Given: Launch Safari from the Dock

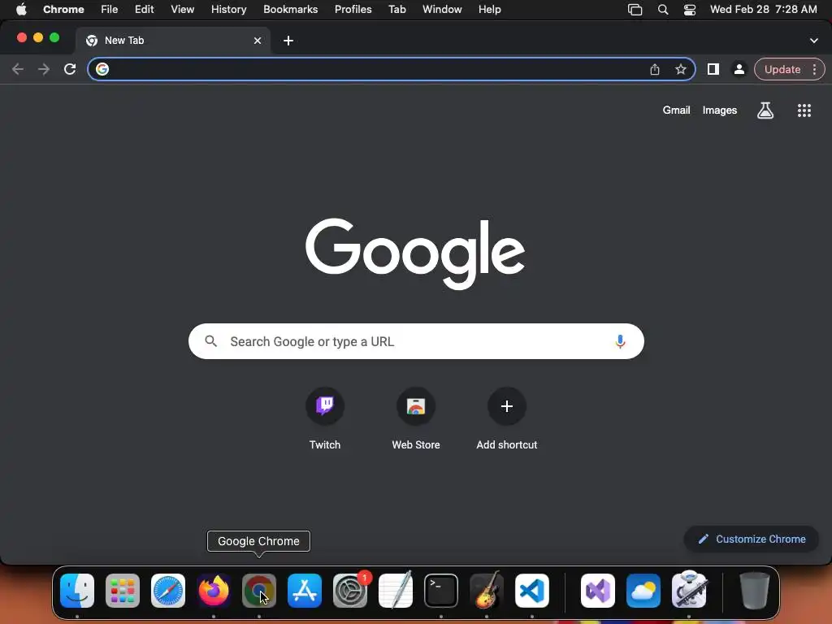Looking at the screenshot, I should [x=168, y=591].
